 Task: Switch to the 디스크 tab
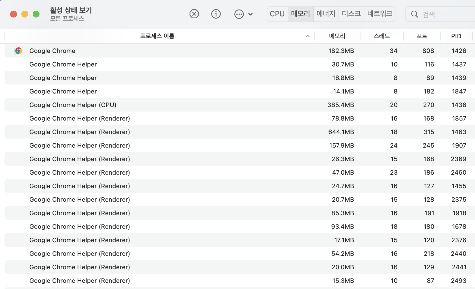pyautogui.click(x=351, y=14)
